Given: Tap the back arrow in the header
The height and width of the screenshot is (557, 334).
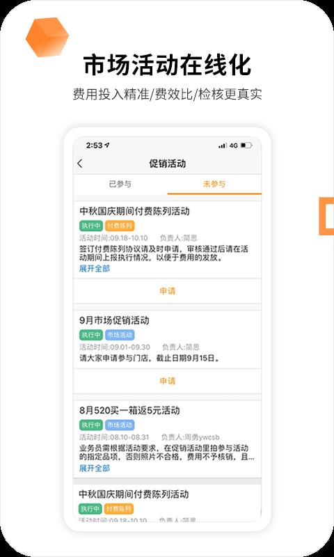Looking at the screenshot, I should coord(79,164).
